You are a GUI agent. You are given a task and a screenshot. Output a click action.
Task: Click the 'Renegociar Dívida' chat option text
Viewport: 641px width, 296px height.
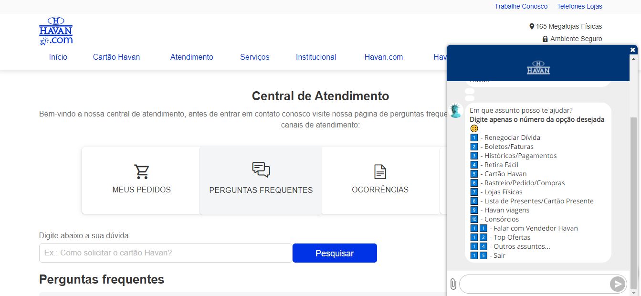click(x=512, y=137)
